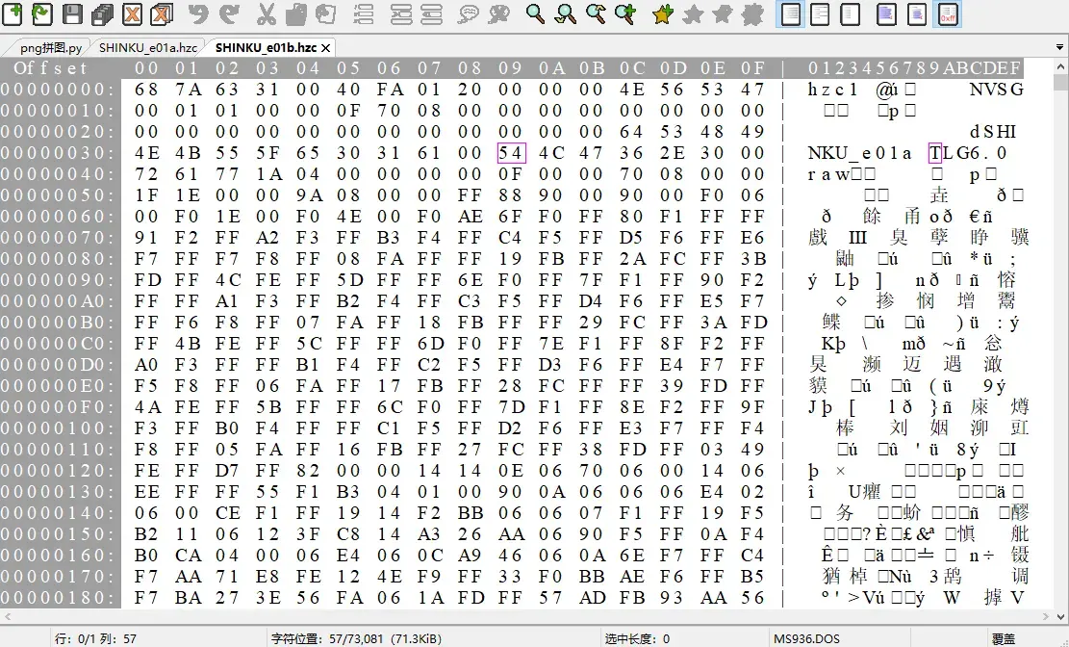Add a bookmark with the gold star icon
The width and height of the screenshot is (1069, 647).
pos(663,13)
